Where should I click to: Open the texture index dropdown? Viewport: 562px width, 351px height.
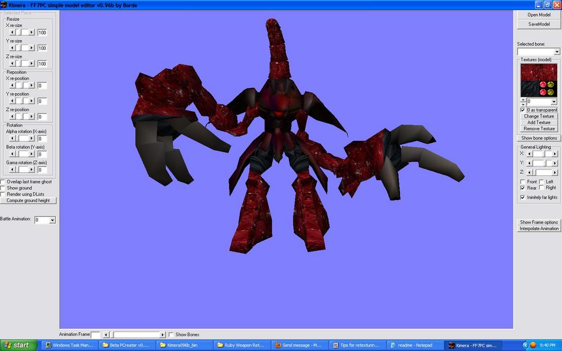point(554,102)
